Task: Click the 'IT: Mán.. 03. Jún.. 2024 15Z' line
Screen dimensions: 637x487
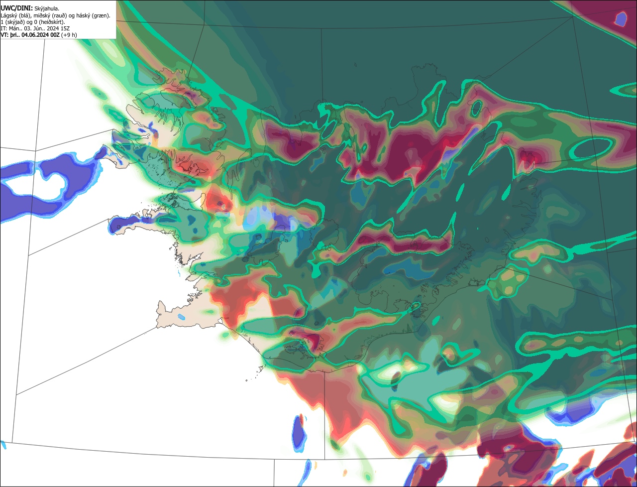Action: pos(35,28)
